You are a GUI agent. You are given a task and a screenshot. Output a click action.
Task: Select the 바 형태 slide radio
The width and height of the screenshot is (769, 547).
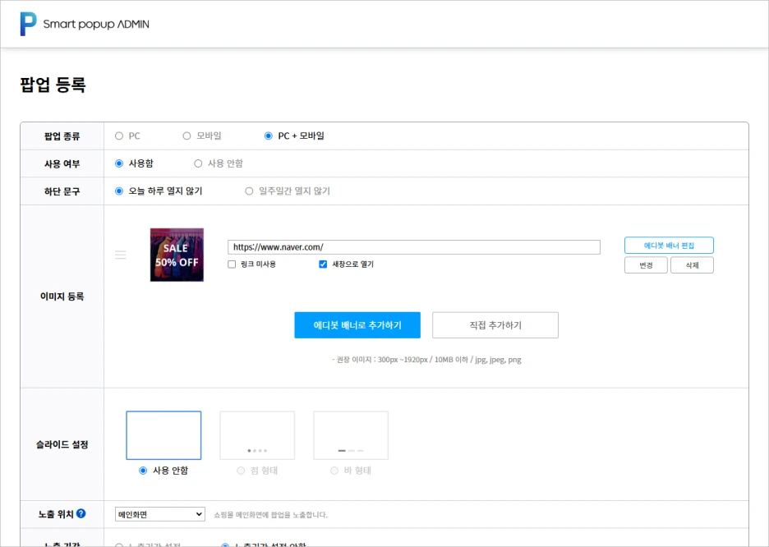[x=334, y=471]
